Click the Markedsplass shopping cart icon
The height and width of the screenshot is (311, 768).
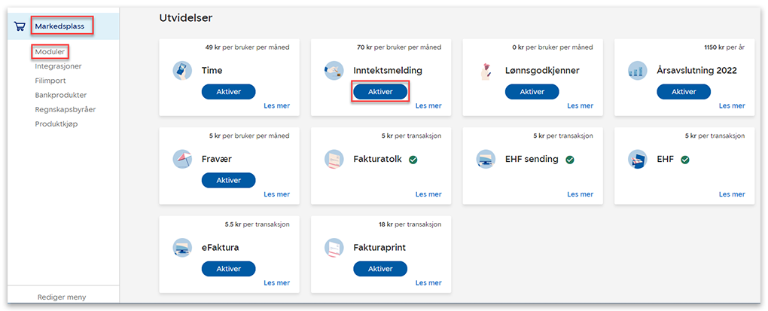20,26
